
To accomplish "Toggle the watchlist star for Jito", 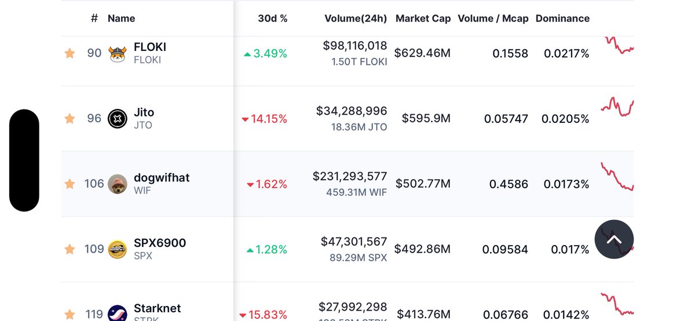I will [69, 119].
